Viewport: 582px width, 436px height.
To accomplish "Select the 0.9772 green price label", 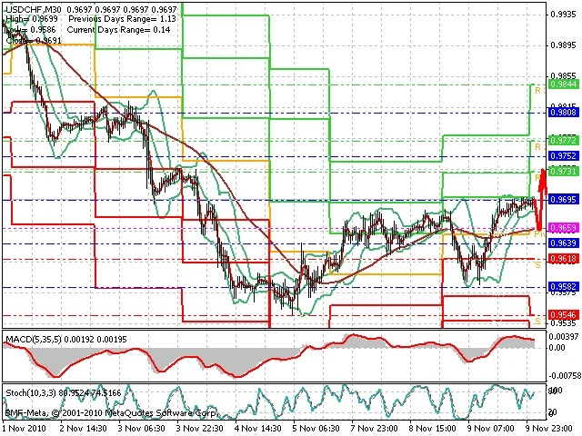I will 564,141.
